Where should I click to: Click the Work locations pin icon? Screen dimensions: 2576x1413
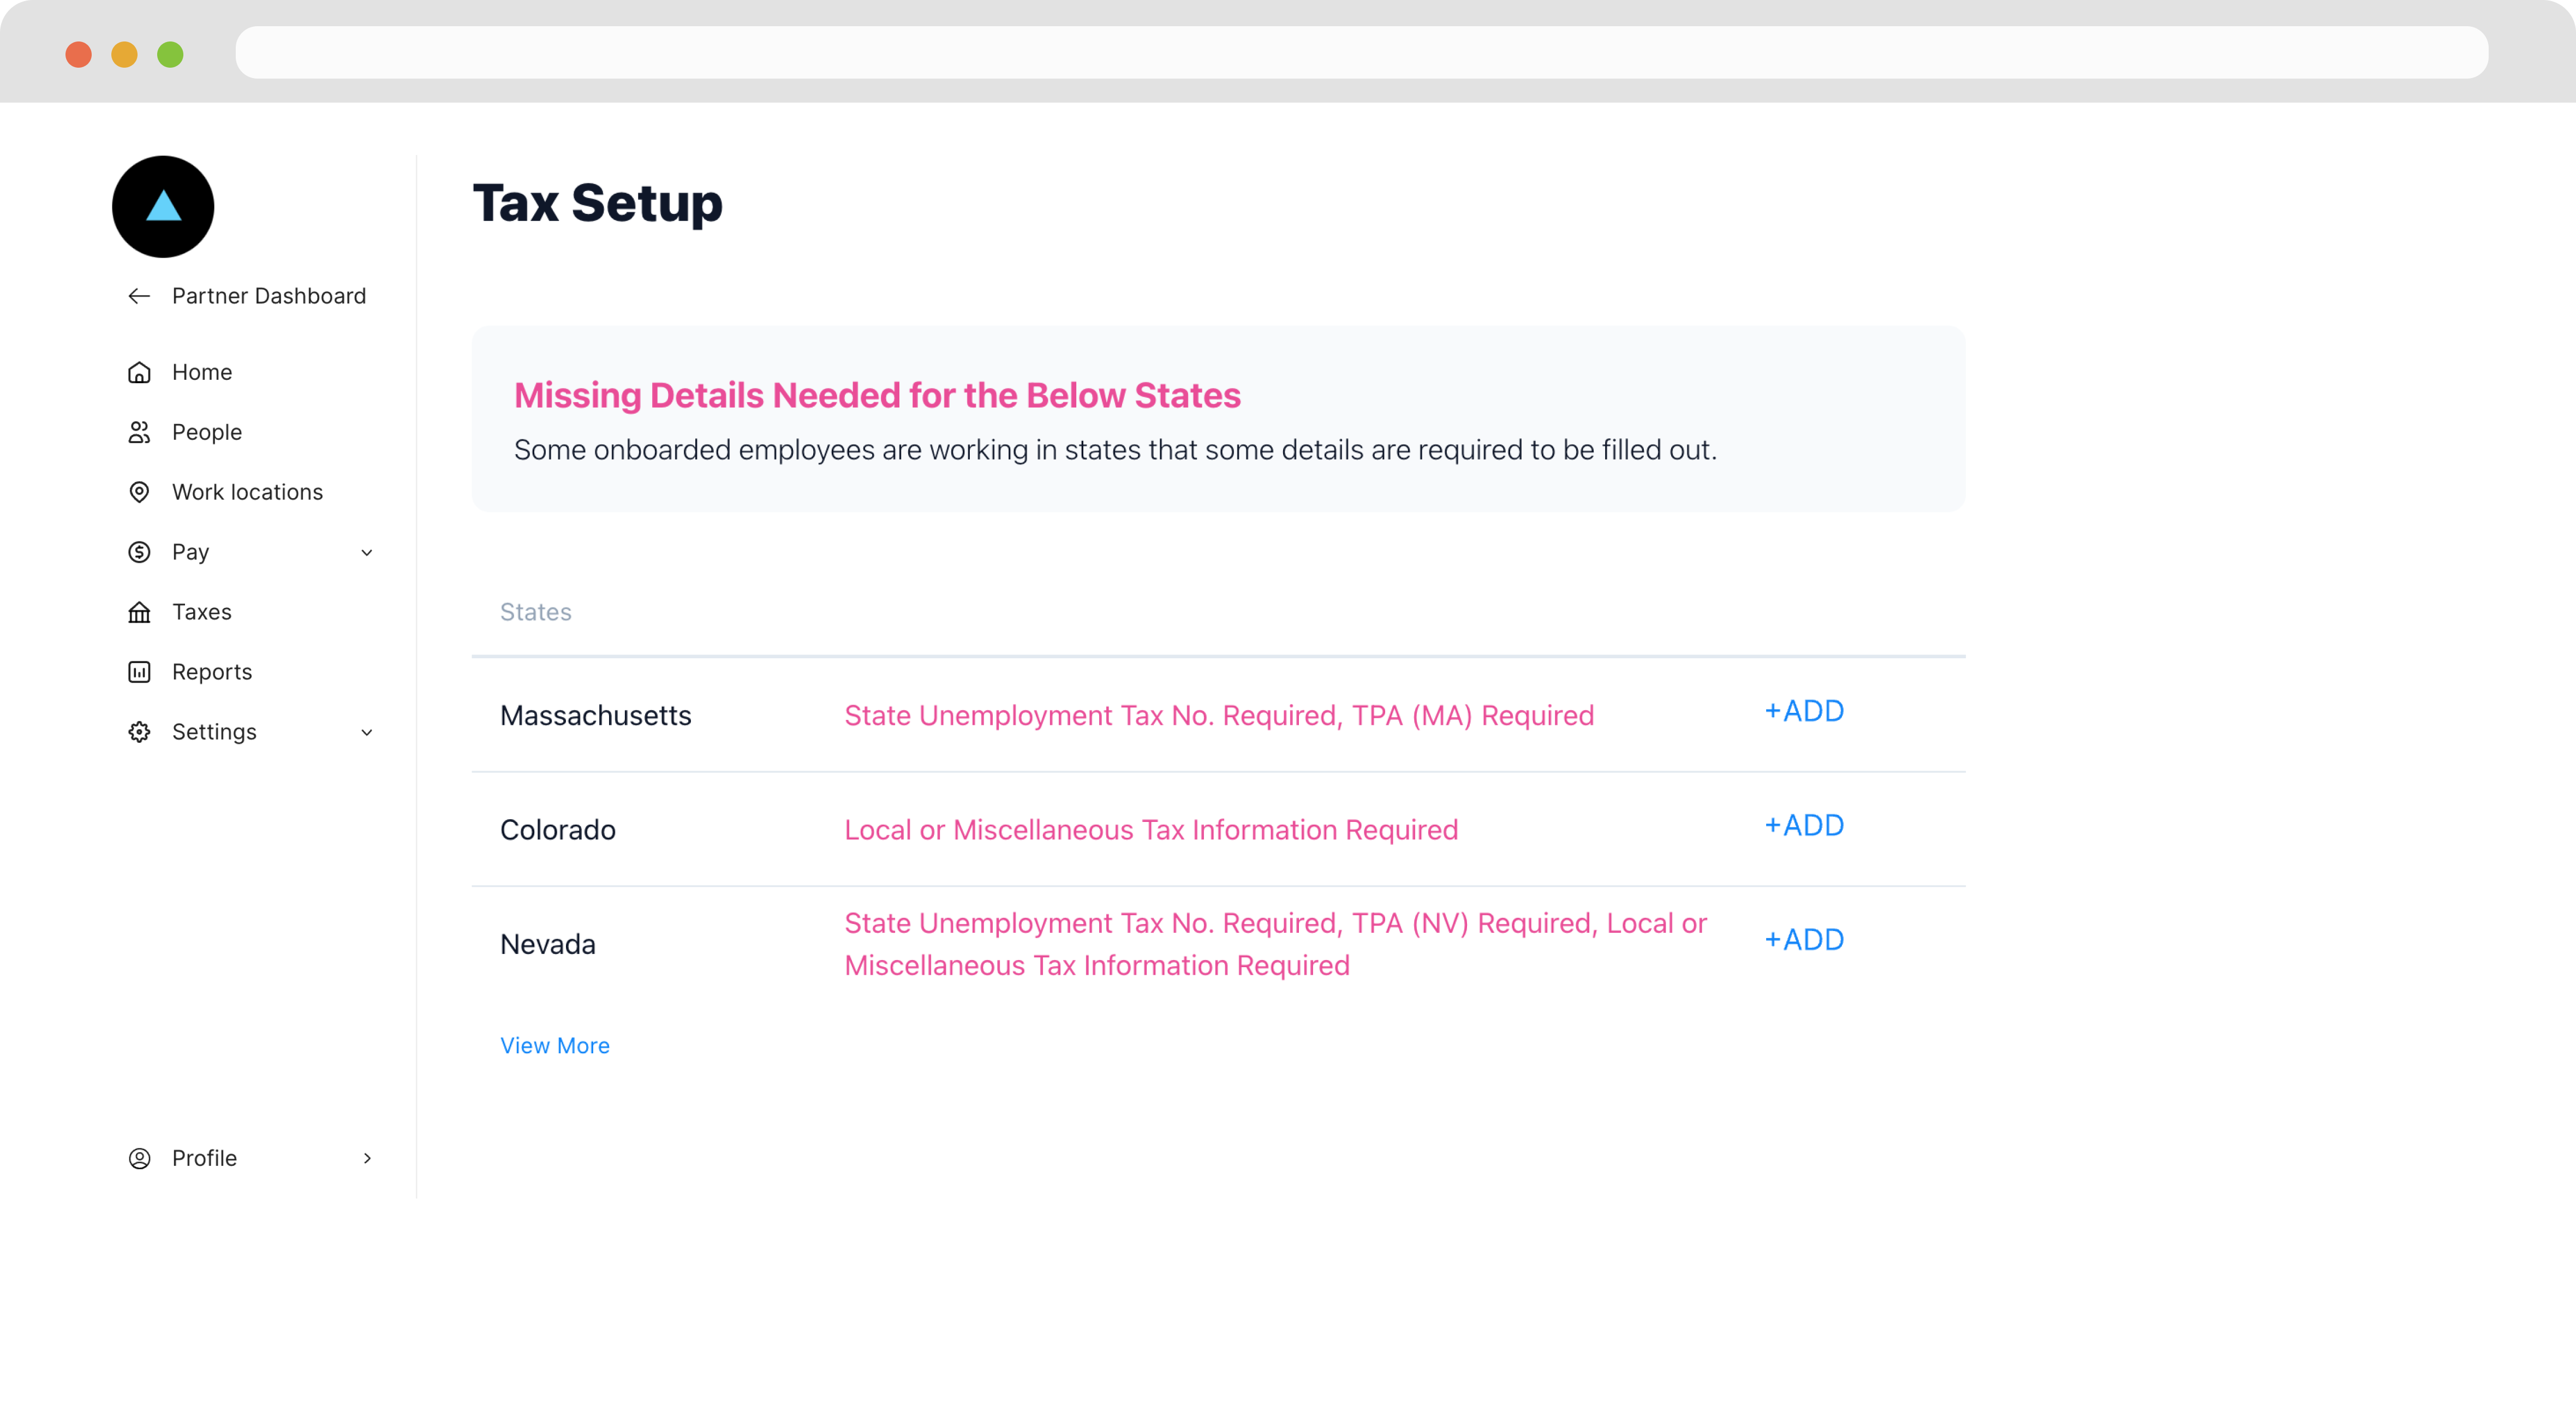pyautogui.click(x=139, y=492)
